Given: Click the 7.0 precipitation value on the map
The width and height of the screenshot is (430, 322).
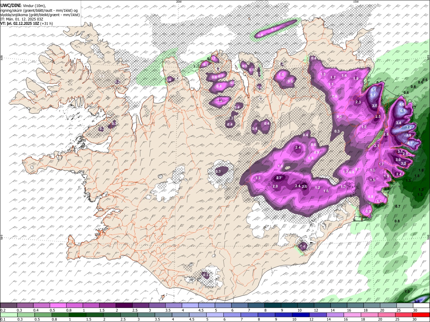Looking at the screenshot, I should tap(409, 128).
